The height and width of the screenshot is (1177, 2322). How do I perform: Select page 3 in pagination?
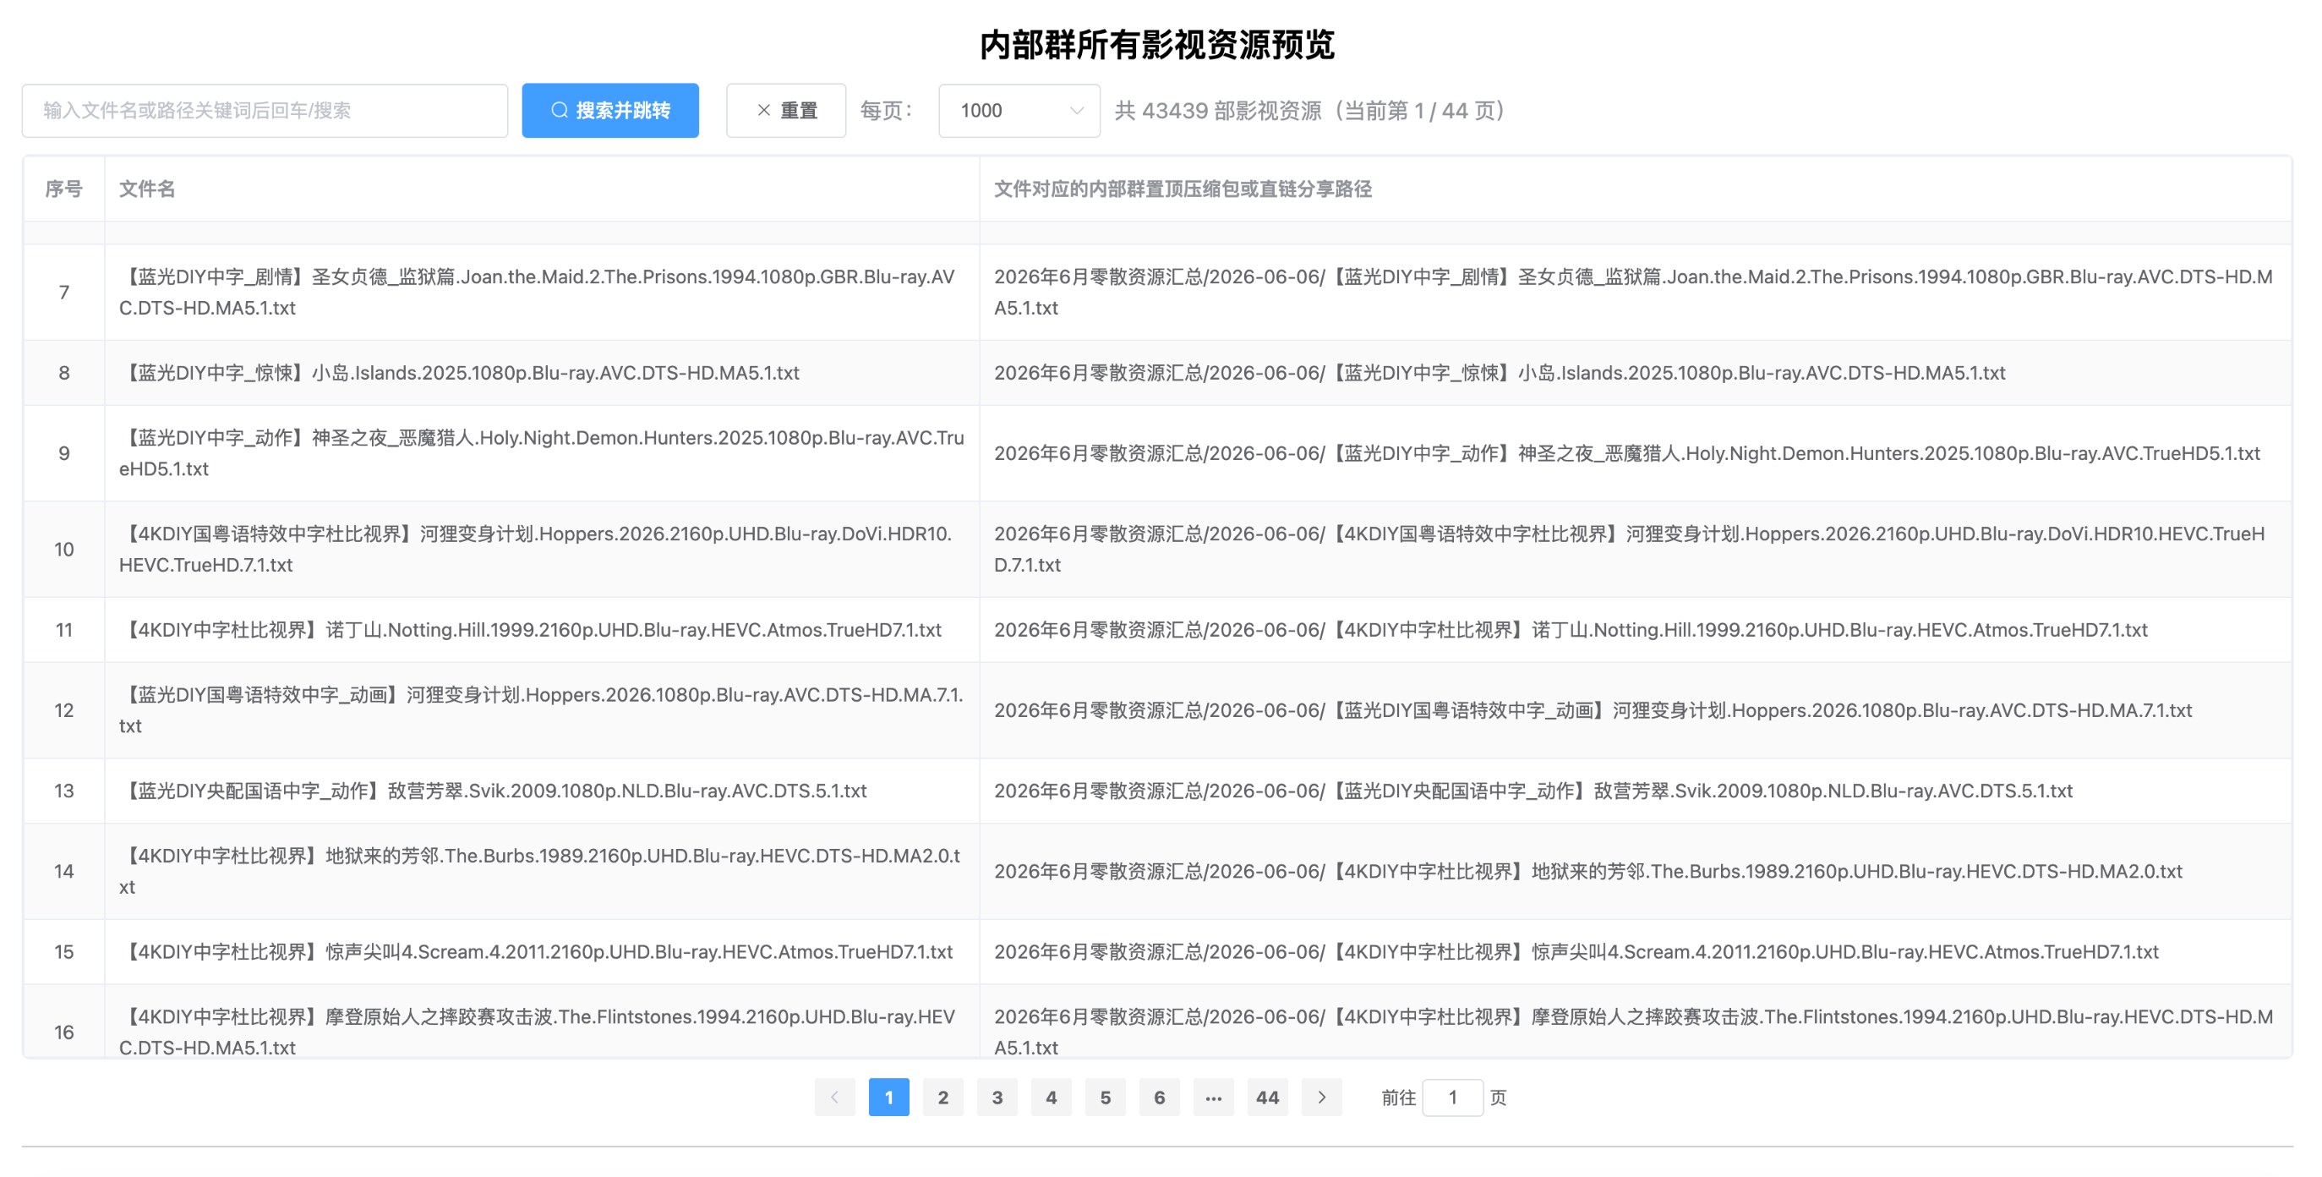[x=997, y=1097]
